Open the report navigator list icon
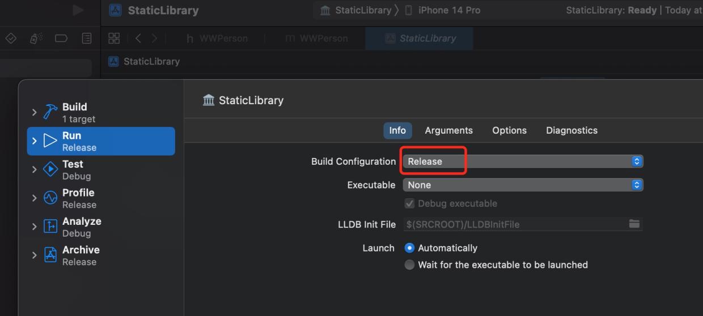 87,39
